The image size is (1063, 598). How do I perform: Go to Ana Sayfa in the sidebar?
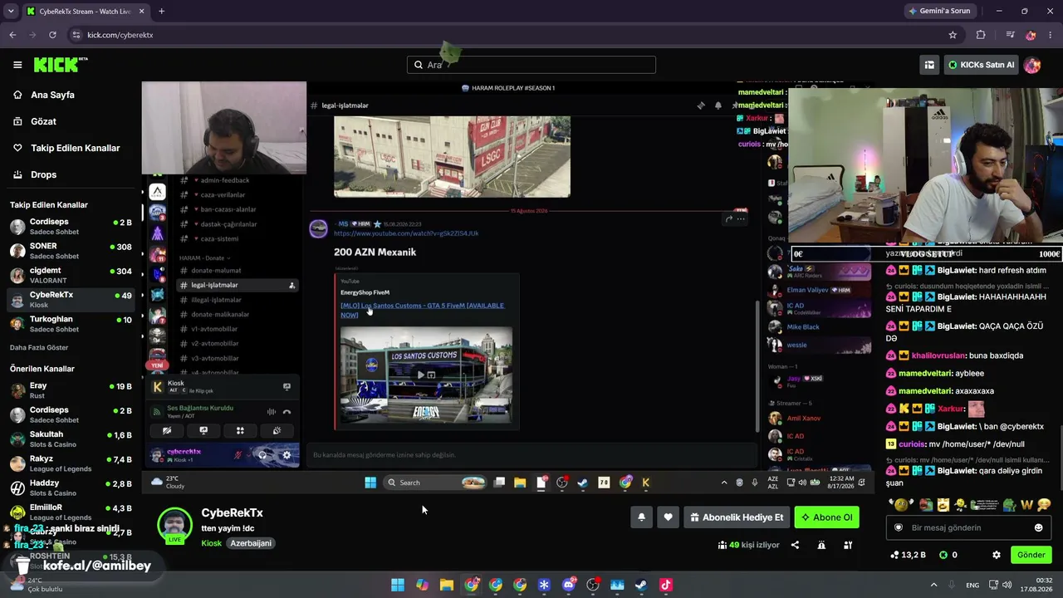[52, 95]
